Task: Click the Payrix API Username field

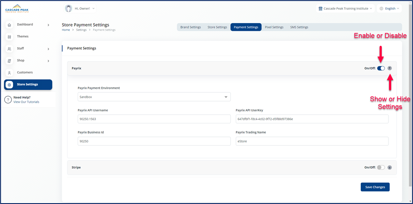Action: pyautogui.click(x=154, y=119)
